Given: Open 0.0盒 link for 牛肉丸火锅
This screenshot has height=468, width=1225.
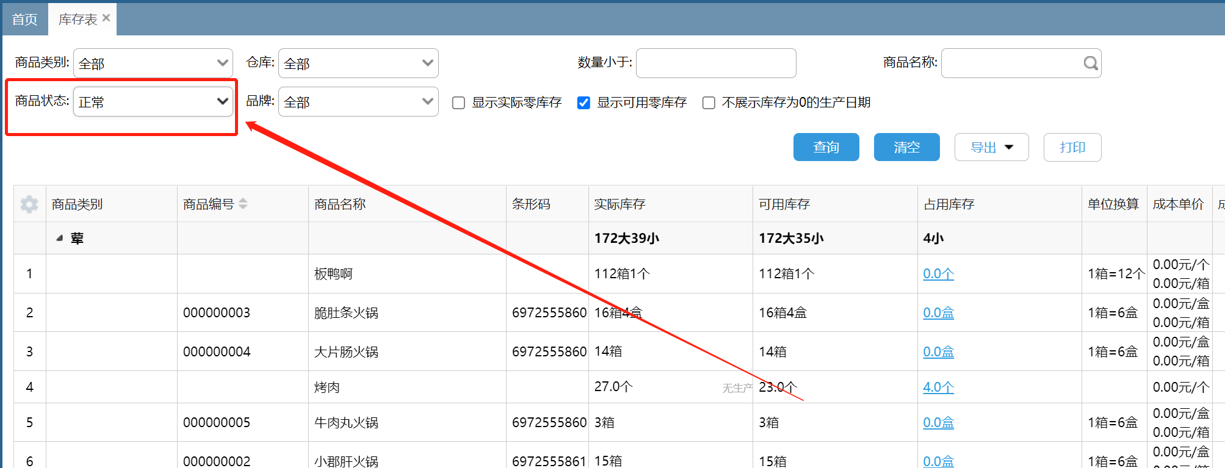Looking at the screenshot, I should [x=938, y=423].
